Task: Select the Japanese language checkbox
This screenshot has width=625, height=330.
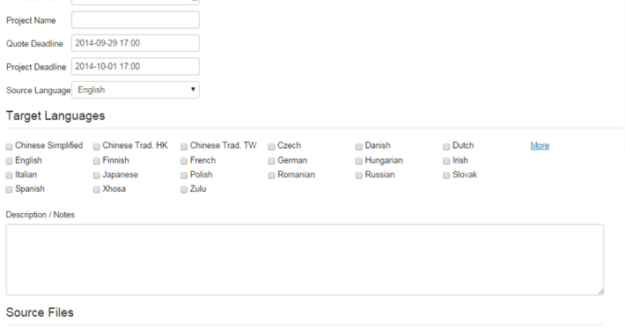Action: 97,175
